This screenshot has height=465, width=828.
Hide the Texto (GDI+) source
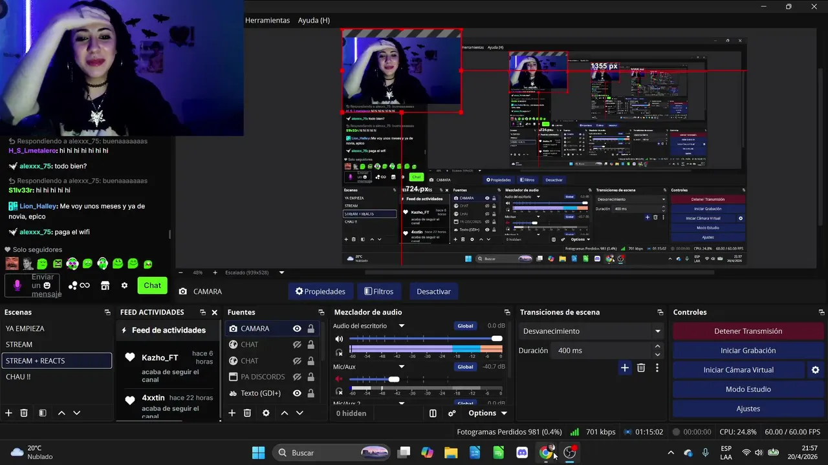click(297, 393)
